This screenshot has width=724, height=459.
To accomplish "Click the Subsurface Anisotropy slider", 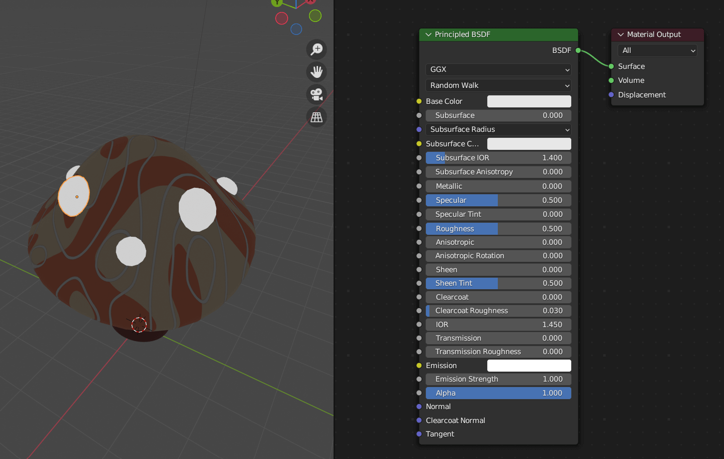I will tap(498, 172).
